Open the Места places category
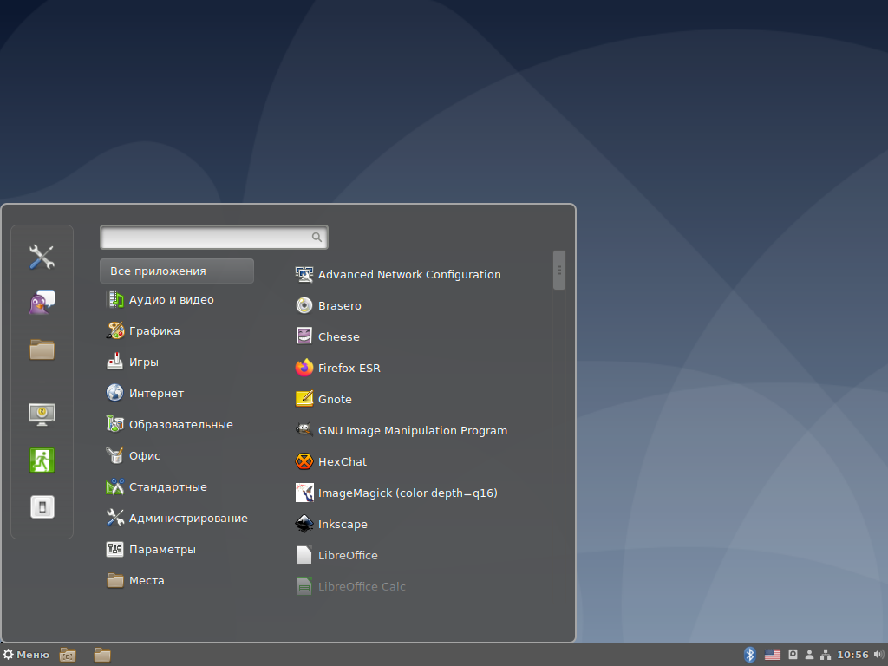888x666 pixels. coord(135,580)
